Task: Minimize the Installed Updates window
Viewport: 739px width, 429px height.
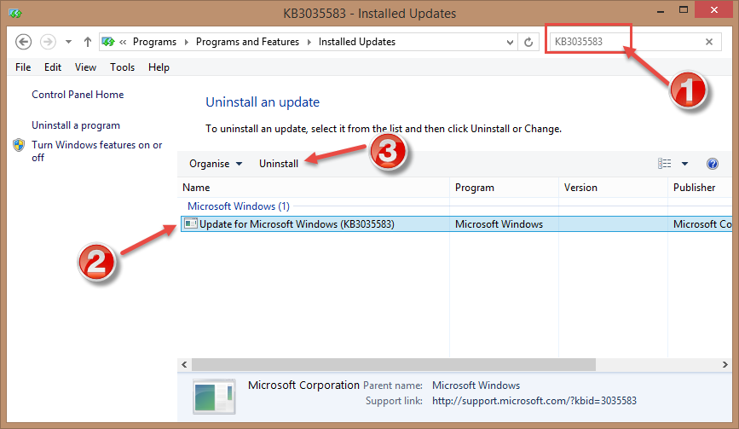Action: click(x=661, y=11)
